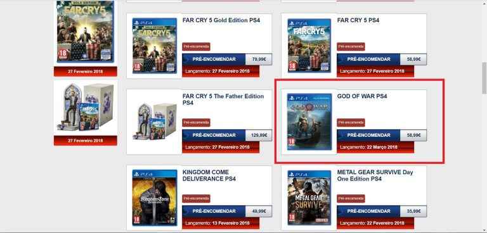
Task: Click the vertical page scrollbar thumb
Action: [484, 78]
